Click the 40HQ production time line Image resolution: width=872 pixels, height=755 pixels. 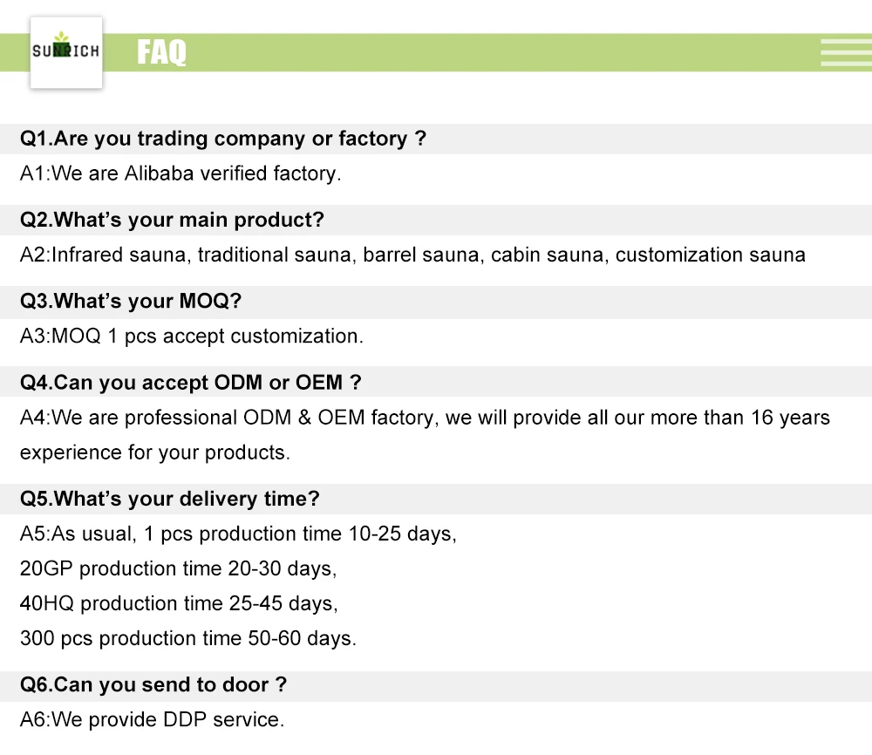click(179, 603)
